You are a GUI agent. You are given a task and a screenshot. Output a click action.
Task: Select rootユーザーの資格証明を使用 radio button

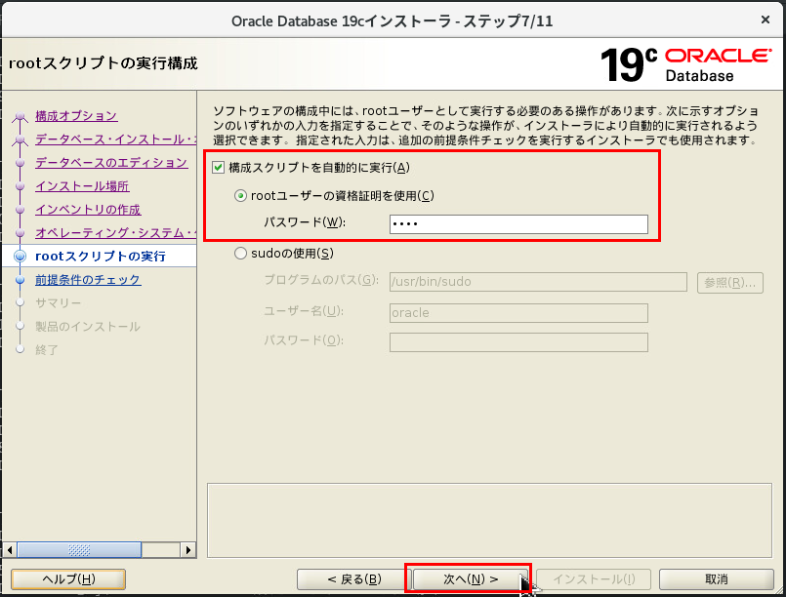pos(240,196)
